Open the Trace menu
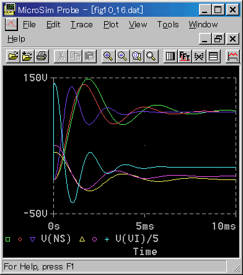This screenshot has height=275, width=243. [x=82, y=25]
